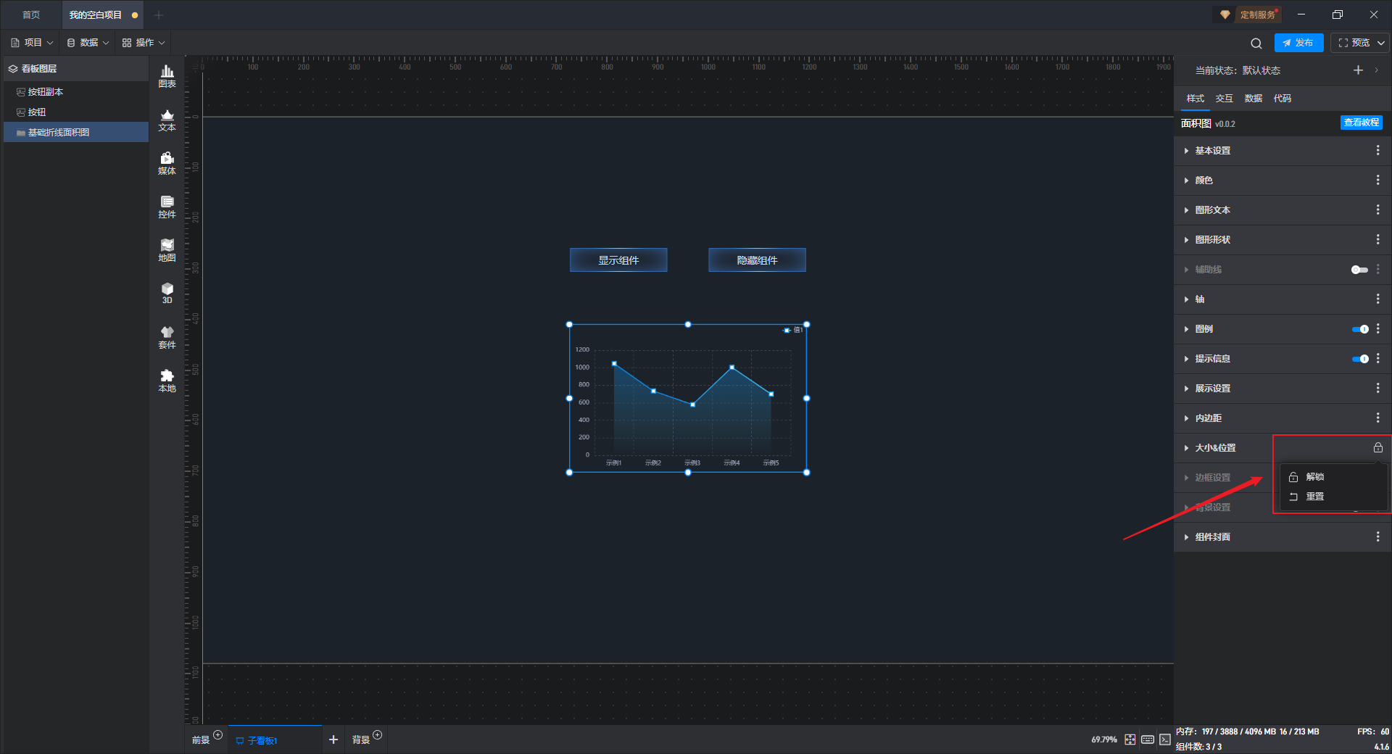Open the 数据 dropdown in the top toolbar

88,43
